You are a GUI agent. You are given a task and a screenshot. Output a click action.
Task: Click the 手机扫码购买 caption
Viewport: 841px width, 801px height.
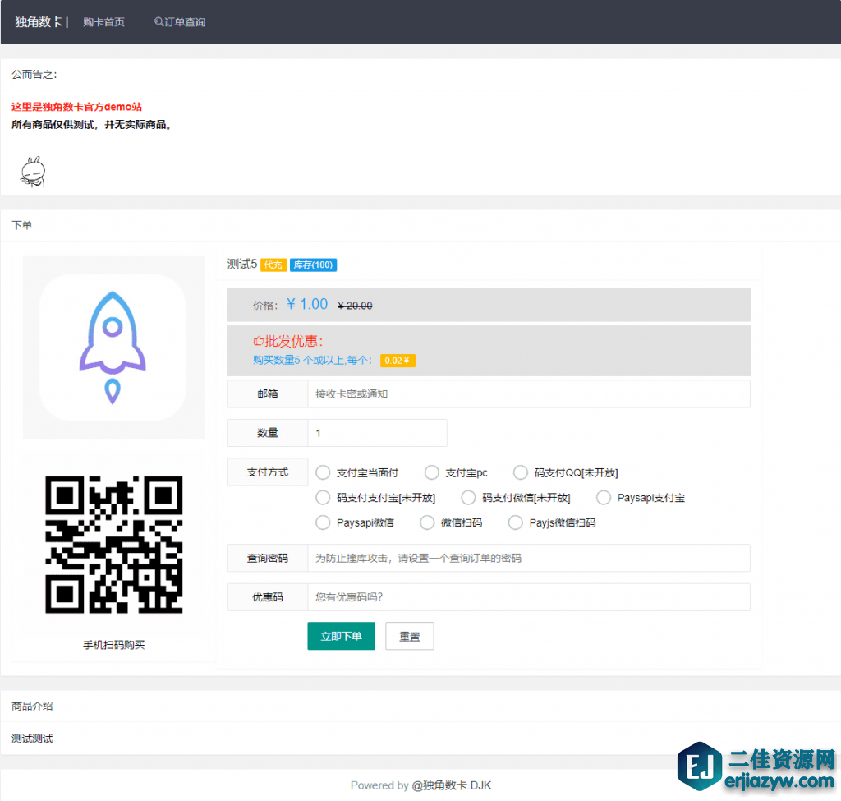click(113, 645)
